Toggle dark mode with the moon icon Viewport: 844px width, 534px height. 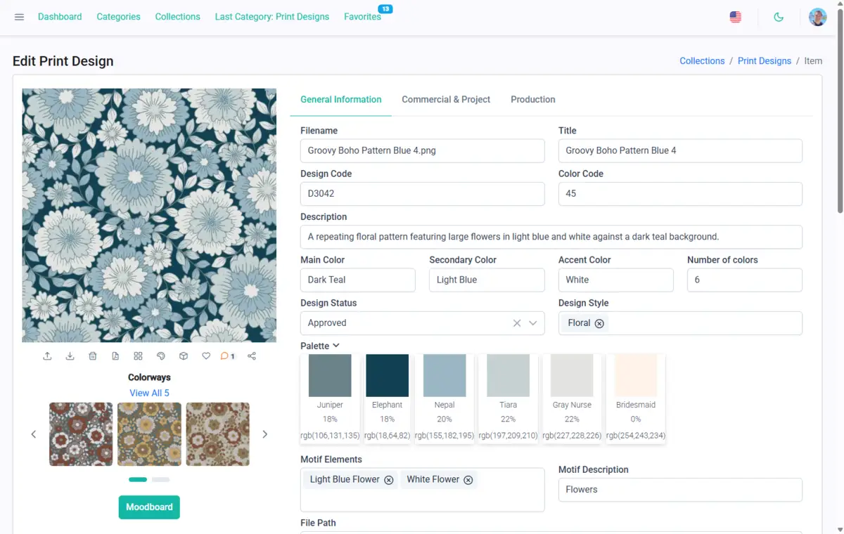coord(779,17)
